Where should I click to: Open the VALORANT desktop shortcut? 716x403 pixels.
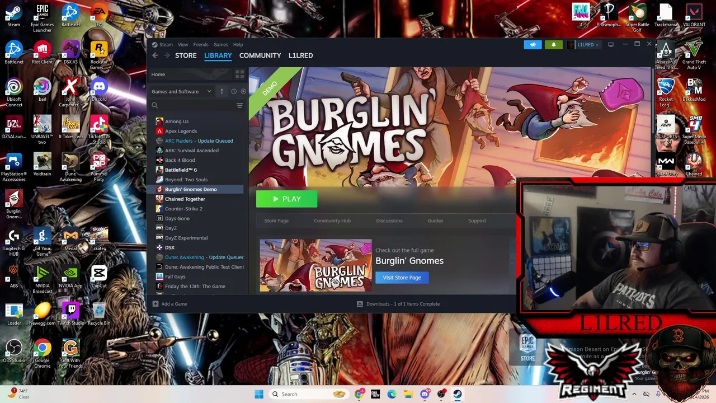(694, 16)
